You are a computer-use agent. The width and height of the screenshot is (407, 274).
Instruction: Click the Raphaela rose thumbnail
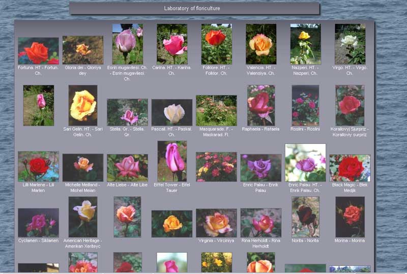click(261, 105)
